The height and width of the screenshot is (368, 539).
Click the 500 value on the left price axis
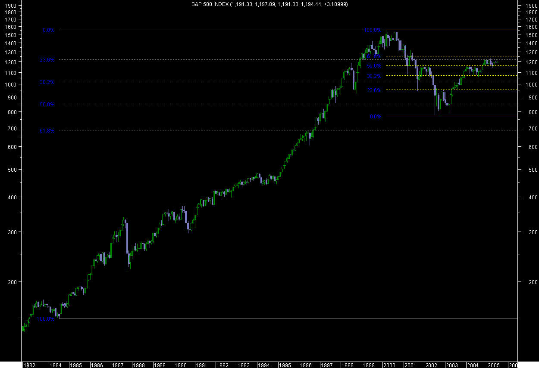[13, 170]
